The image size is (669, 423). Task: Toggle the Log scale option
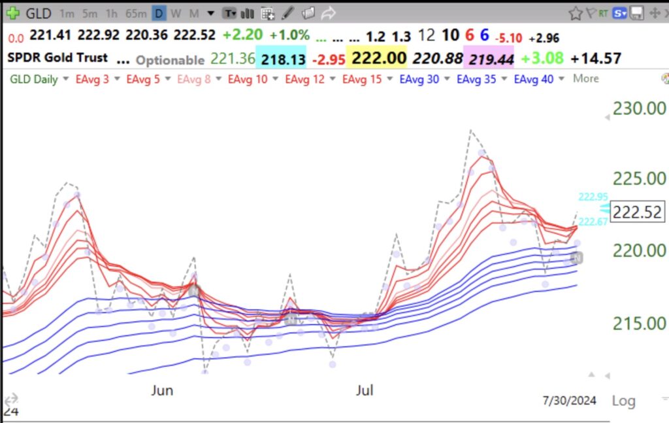624,401
